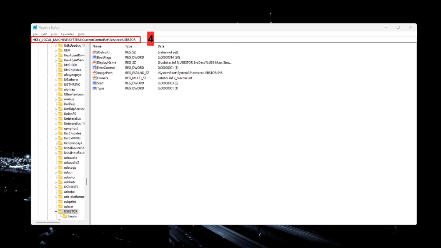Click the usbser folder icon
441x248 pixels.
pos(60,206)
